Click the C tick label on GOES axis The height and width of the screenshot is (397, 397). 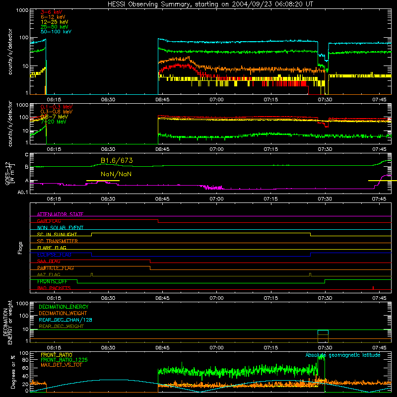click(27, 155)
